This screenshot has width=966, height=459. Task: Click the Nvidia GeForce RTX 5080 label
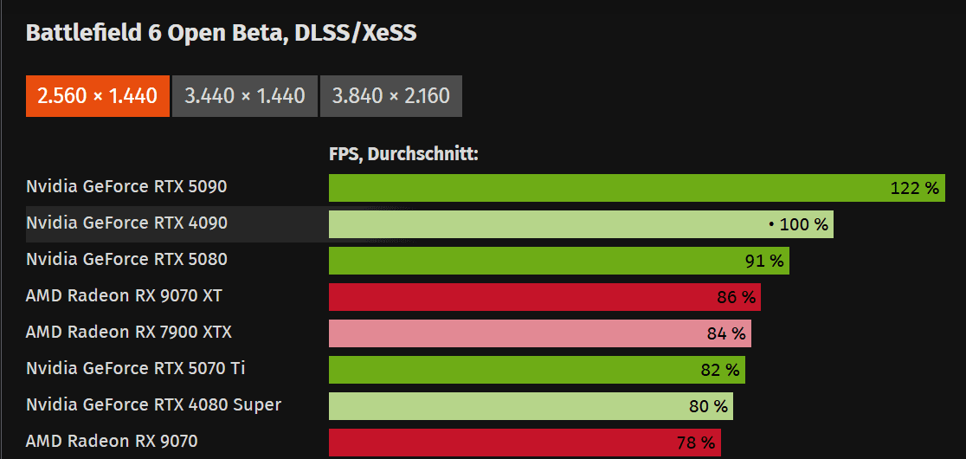[126, 260]
